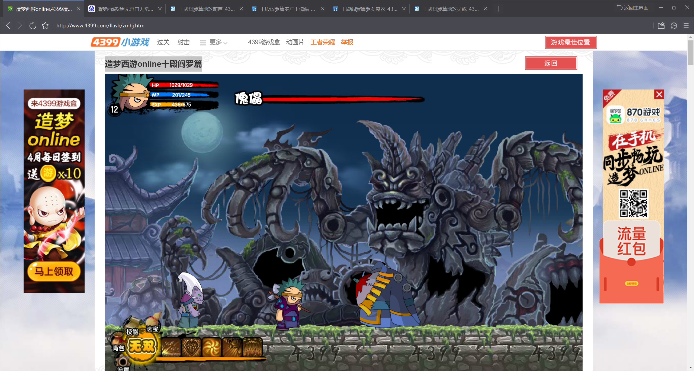The height and width of the screenshot is (371, 694).
Task: Use the third skill slot with swirl vortex
Action: tap(212, 347)
